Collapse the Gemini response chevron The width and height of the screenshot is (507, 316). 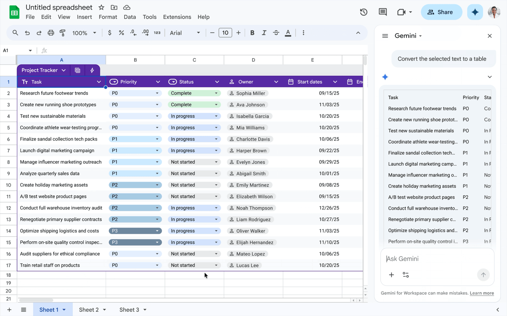tap(490, 77)
